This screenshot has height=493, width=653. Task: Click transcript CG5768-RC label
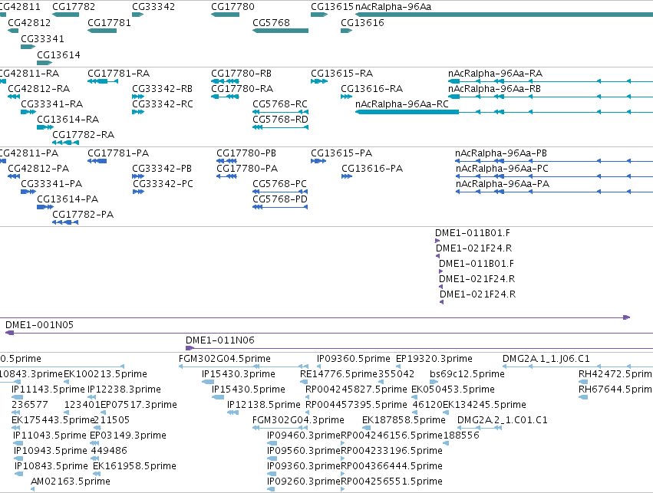280,104
